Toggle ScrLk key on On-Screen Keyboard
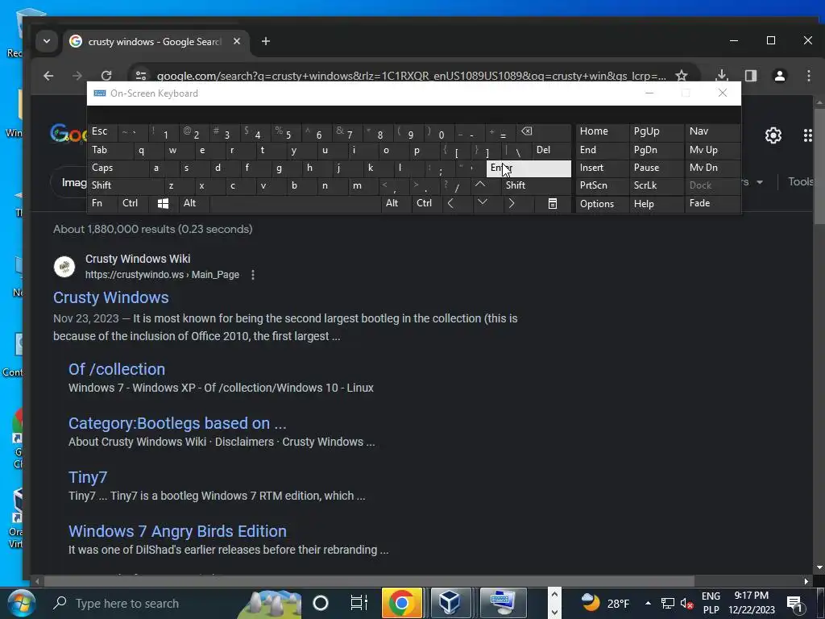The width and height of the screenshot is (825, 619). (656, 185)
